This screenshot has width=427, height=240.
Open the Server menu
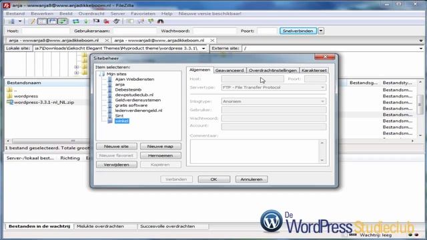[x=117, y=13]
